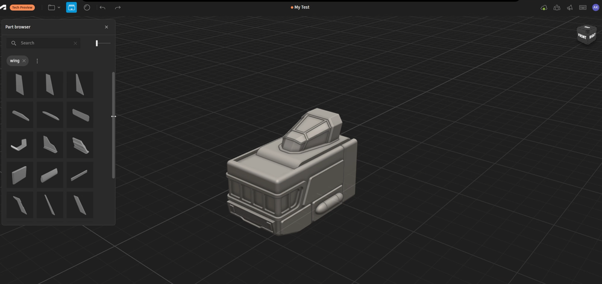Select the middle wing thumbnail in row one

[x=50, y=85]
